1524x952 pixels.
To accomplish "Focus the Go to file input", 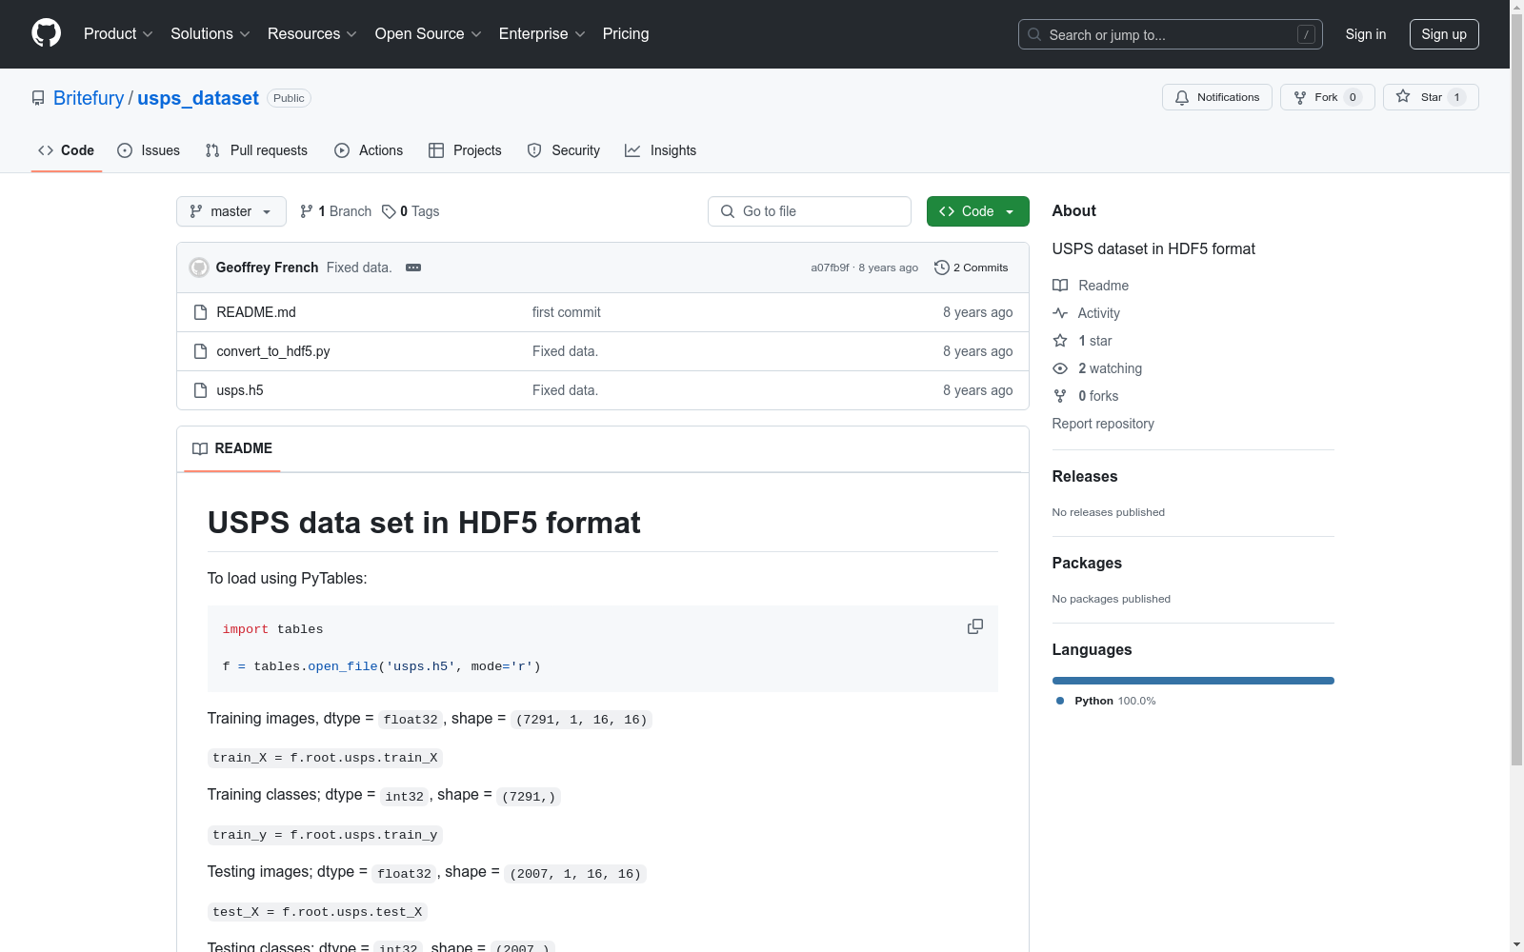I will (x=810, y=211).
